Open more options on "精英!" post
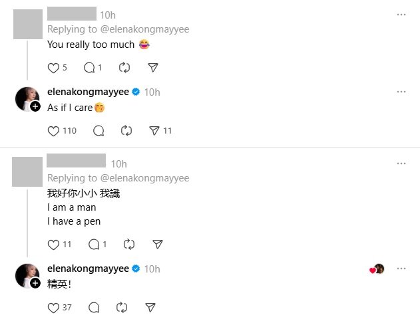The height and width of the screenshot is (319, 420). (x=401, y=268)
